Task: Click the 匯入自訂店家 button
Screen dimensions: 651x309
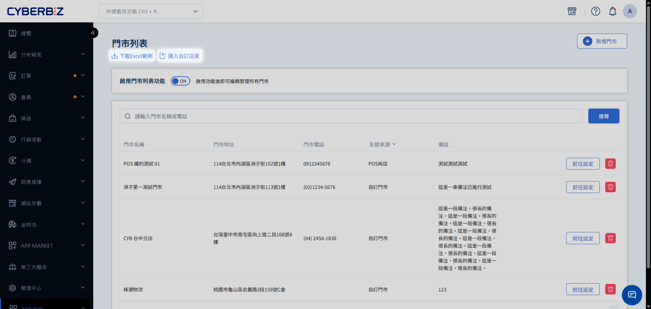Action: [x=180, y=56]
